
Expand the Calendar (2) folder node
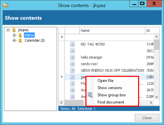click(14, 41)
